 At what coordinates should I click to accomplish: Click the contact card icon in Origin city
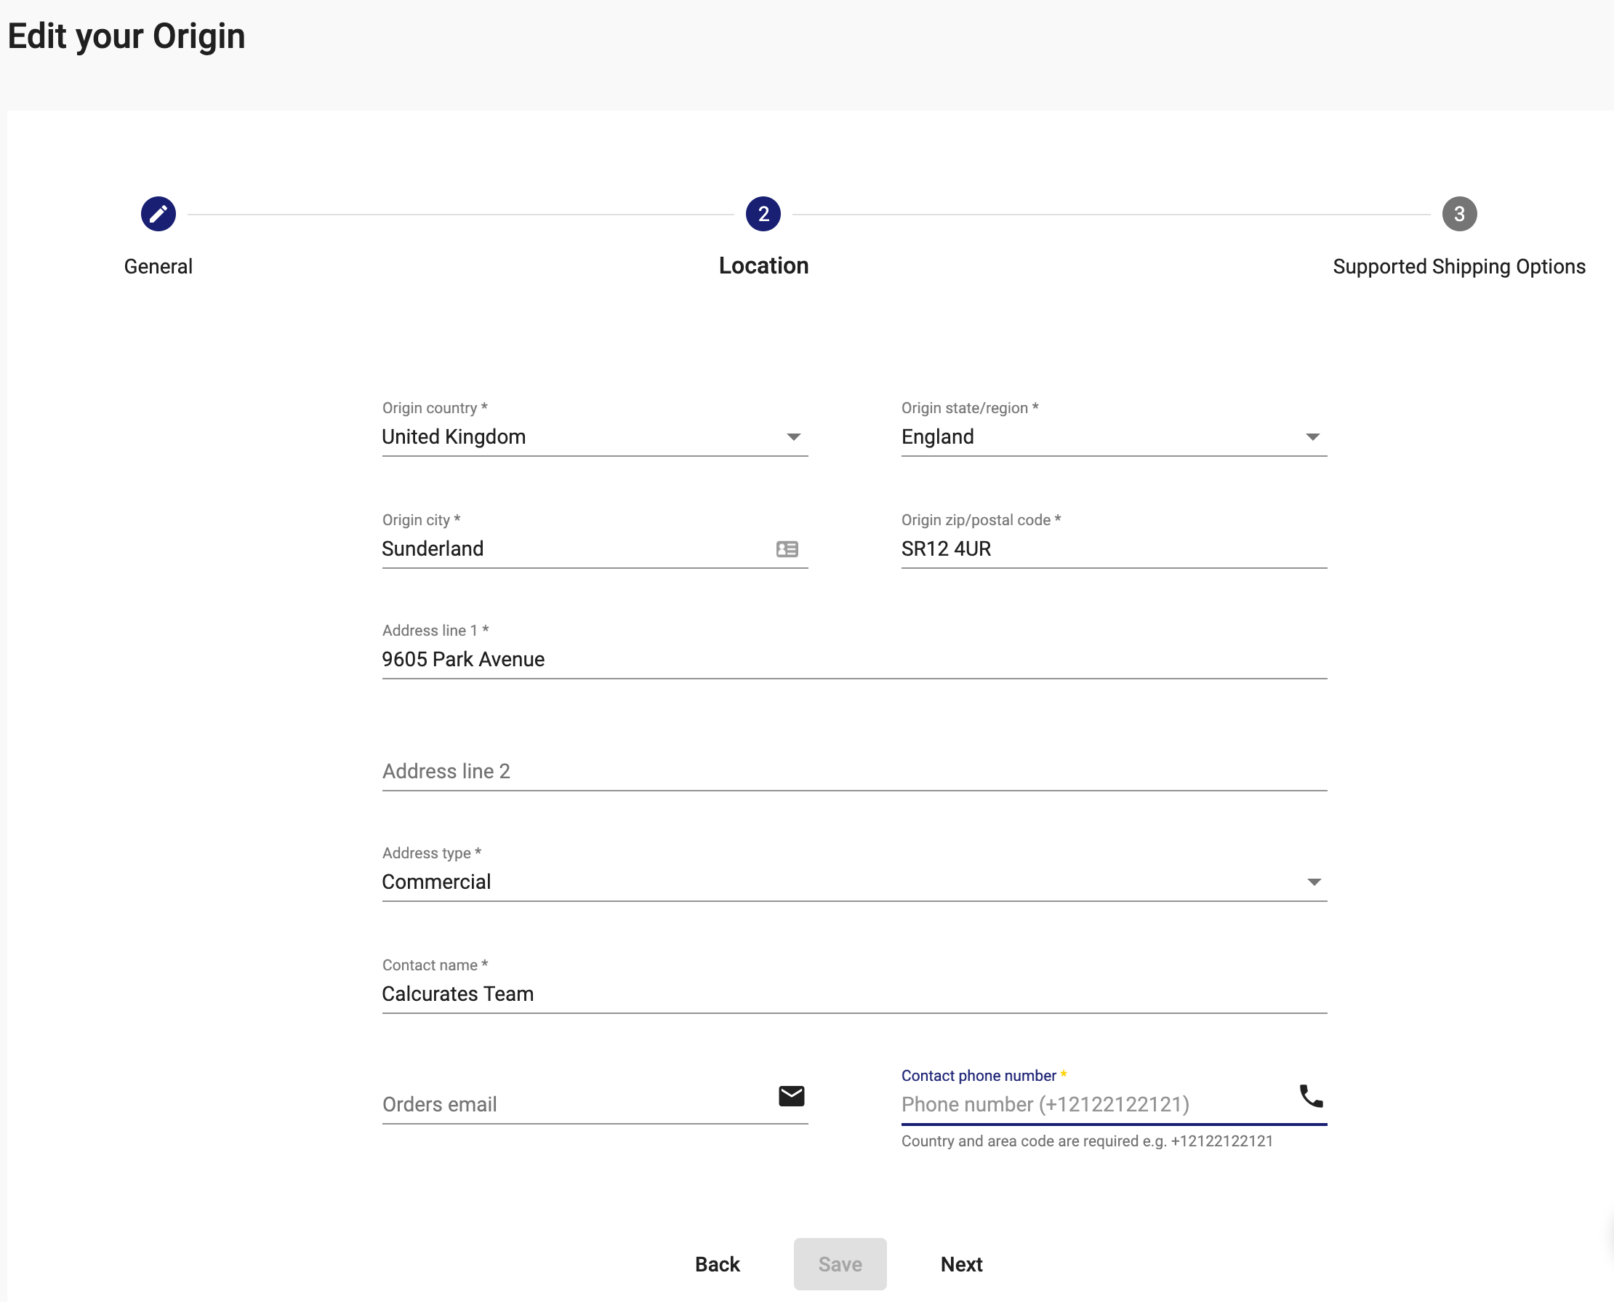pyautogui.click(x=787, y=549)
